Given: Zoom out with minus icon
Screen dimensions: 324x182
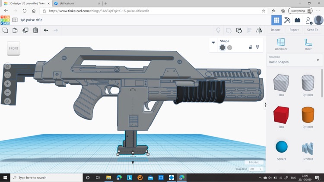Looking at the screenshot, I should (x=7, y=92).
